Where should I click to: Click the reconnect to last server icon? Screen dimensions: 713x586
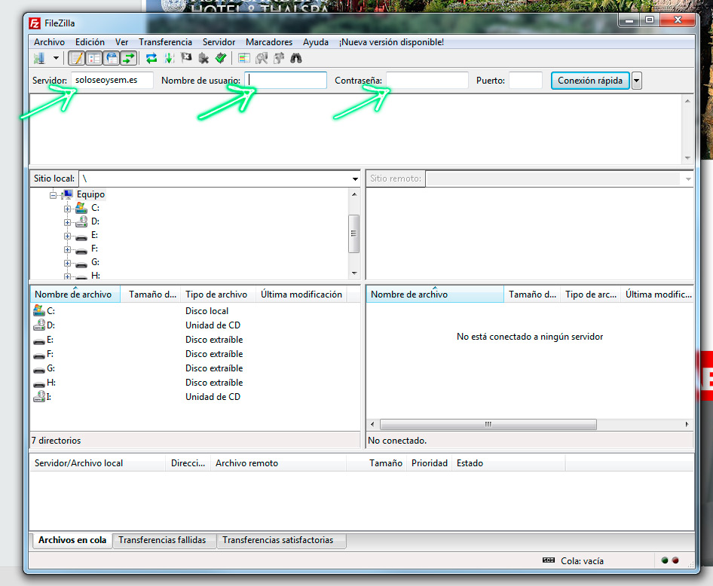[x=221, y=58]
